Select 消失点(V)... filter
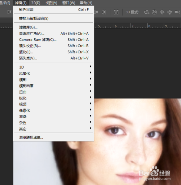Viewport: 181px width, 185px height. click(54, 58)
